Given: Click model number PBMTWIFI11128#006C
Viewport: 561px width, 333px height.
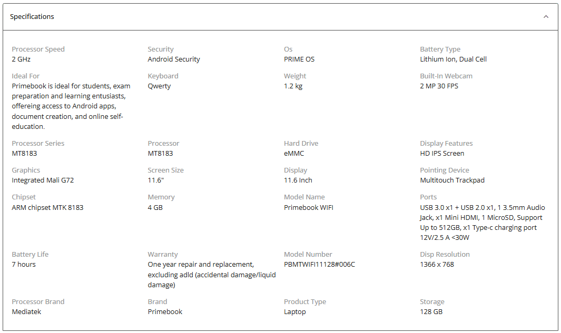Looking at the screenshot, I should coord(319,265).
